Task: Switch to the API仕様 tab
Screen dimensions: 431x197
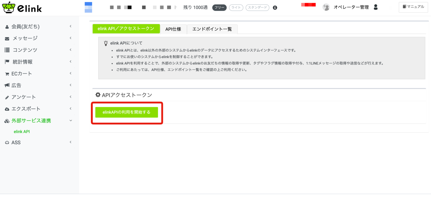Action: 173,29
